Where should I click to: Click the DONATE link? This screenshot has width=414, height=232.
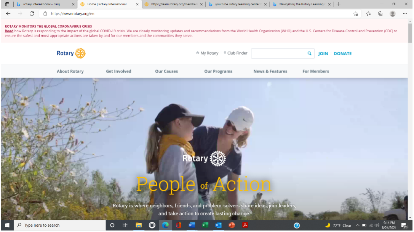point(342,54)
